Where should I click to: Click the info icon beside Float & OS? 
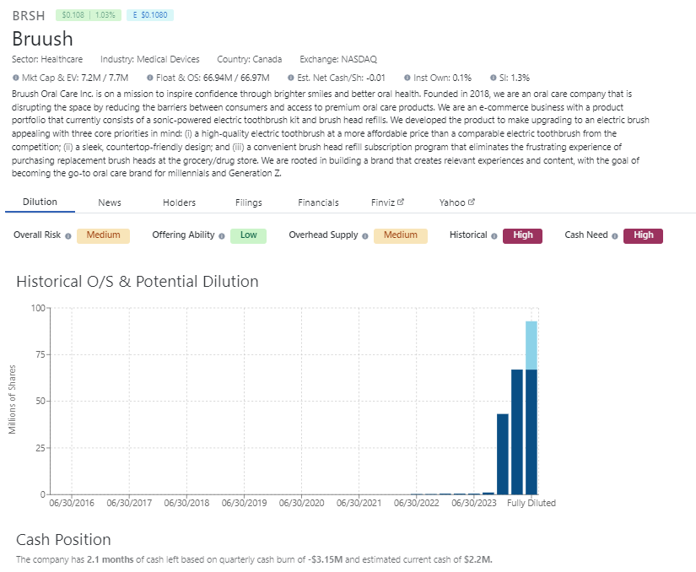pos(149,78)
